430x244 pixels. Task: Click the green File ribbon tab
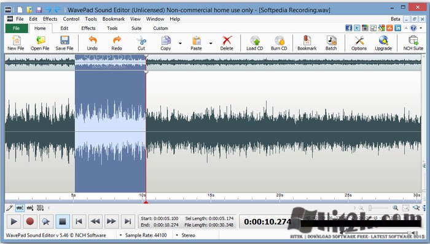point(17,28)
